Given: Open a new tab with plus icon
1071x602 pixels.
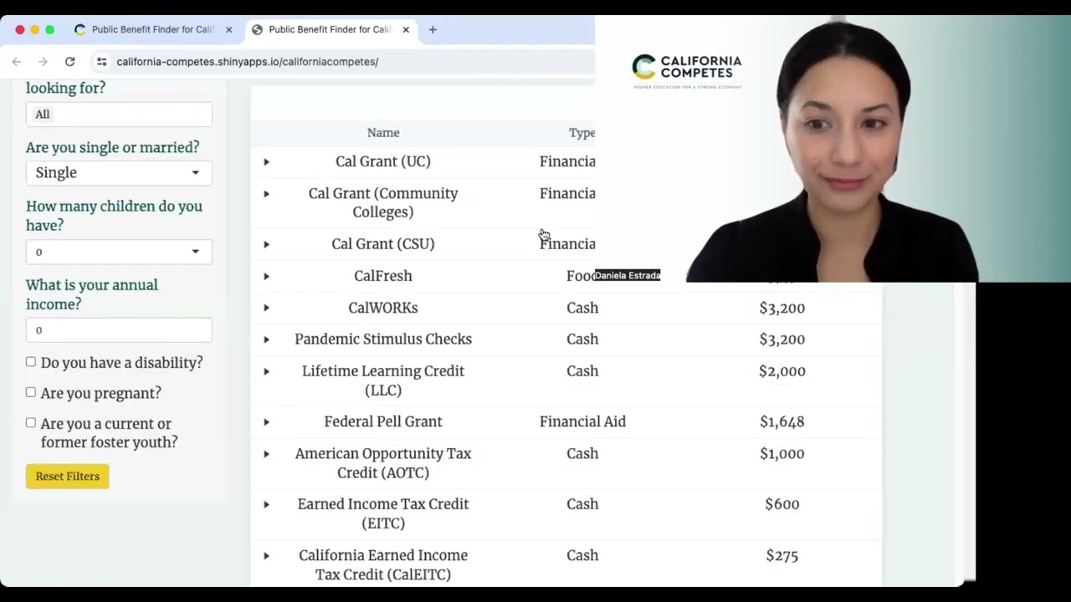Looking at the screenshot, I should tap(433, 29).
